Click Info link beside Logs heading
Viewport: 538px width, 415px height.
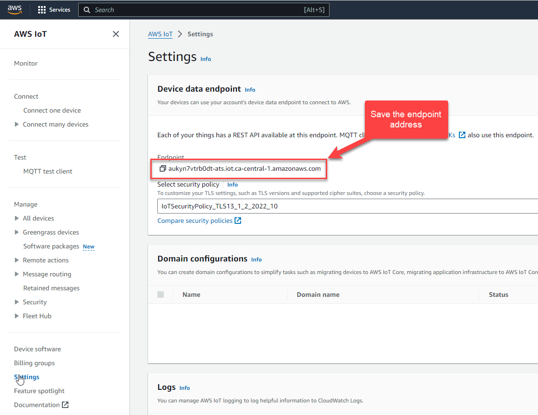coord(185,388)
